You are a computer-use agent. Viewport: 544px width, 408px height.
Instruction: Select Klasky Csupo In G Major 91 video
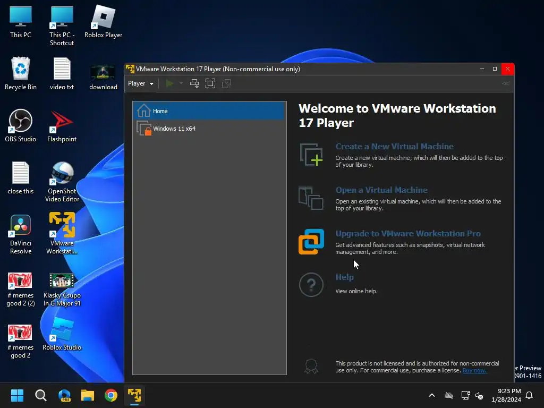[x=62, y=290]
